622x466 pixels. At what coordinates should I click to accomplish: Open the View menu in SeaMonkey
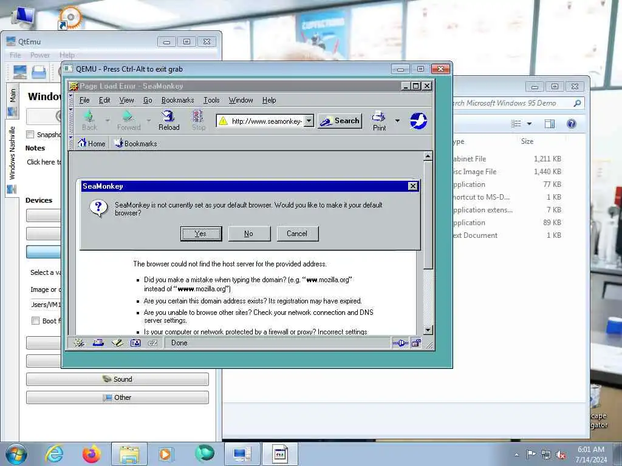click(x=126, y=100)
